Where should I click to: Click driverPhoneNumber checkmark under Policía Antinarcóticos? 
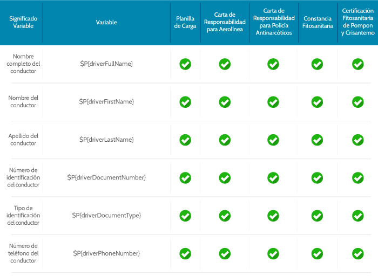pyautogui.click(x=273, y=253)
